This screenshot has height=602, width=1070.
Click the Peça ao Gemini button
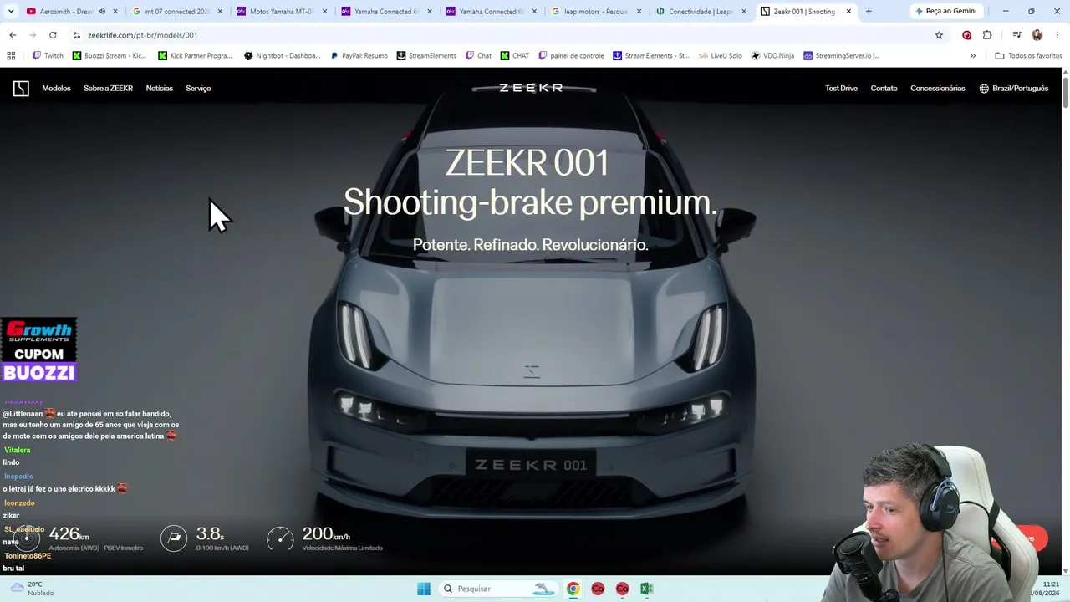click(945, 12)
